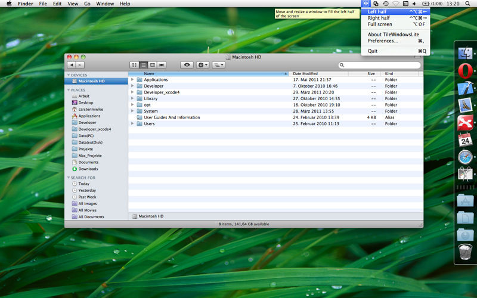Expand the Developer_xcode4 folder row
The width and height of the screenshot is (477, 298).
click(132, 92)
